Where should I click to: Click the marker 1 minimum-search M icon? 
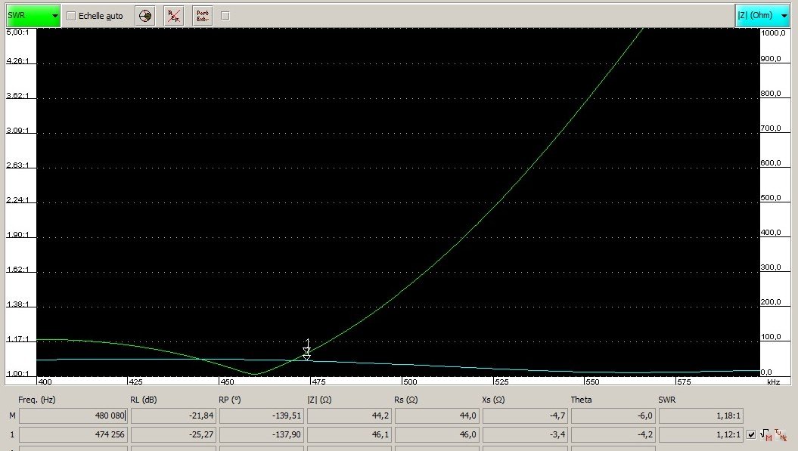click(766, 434)
